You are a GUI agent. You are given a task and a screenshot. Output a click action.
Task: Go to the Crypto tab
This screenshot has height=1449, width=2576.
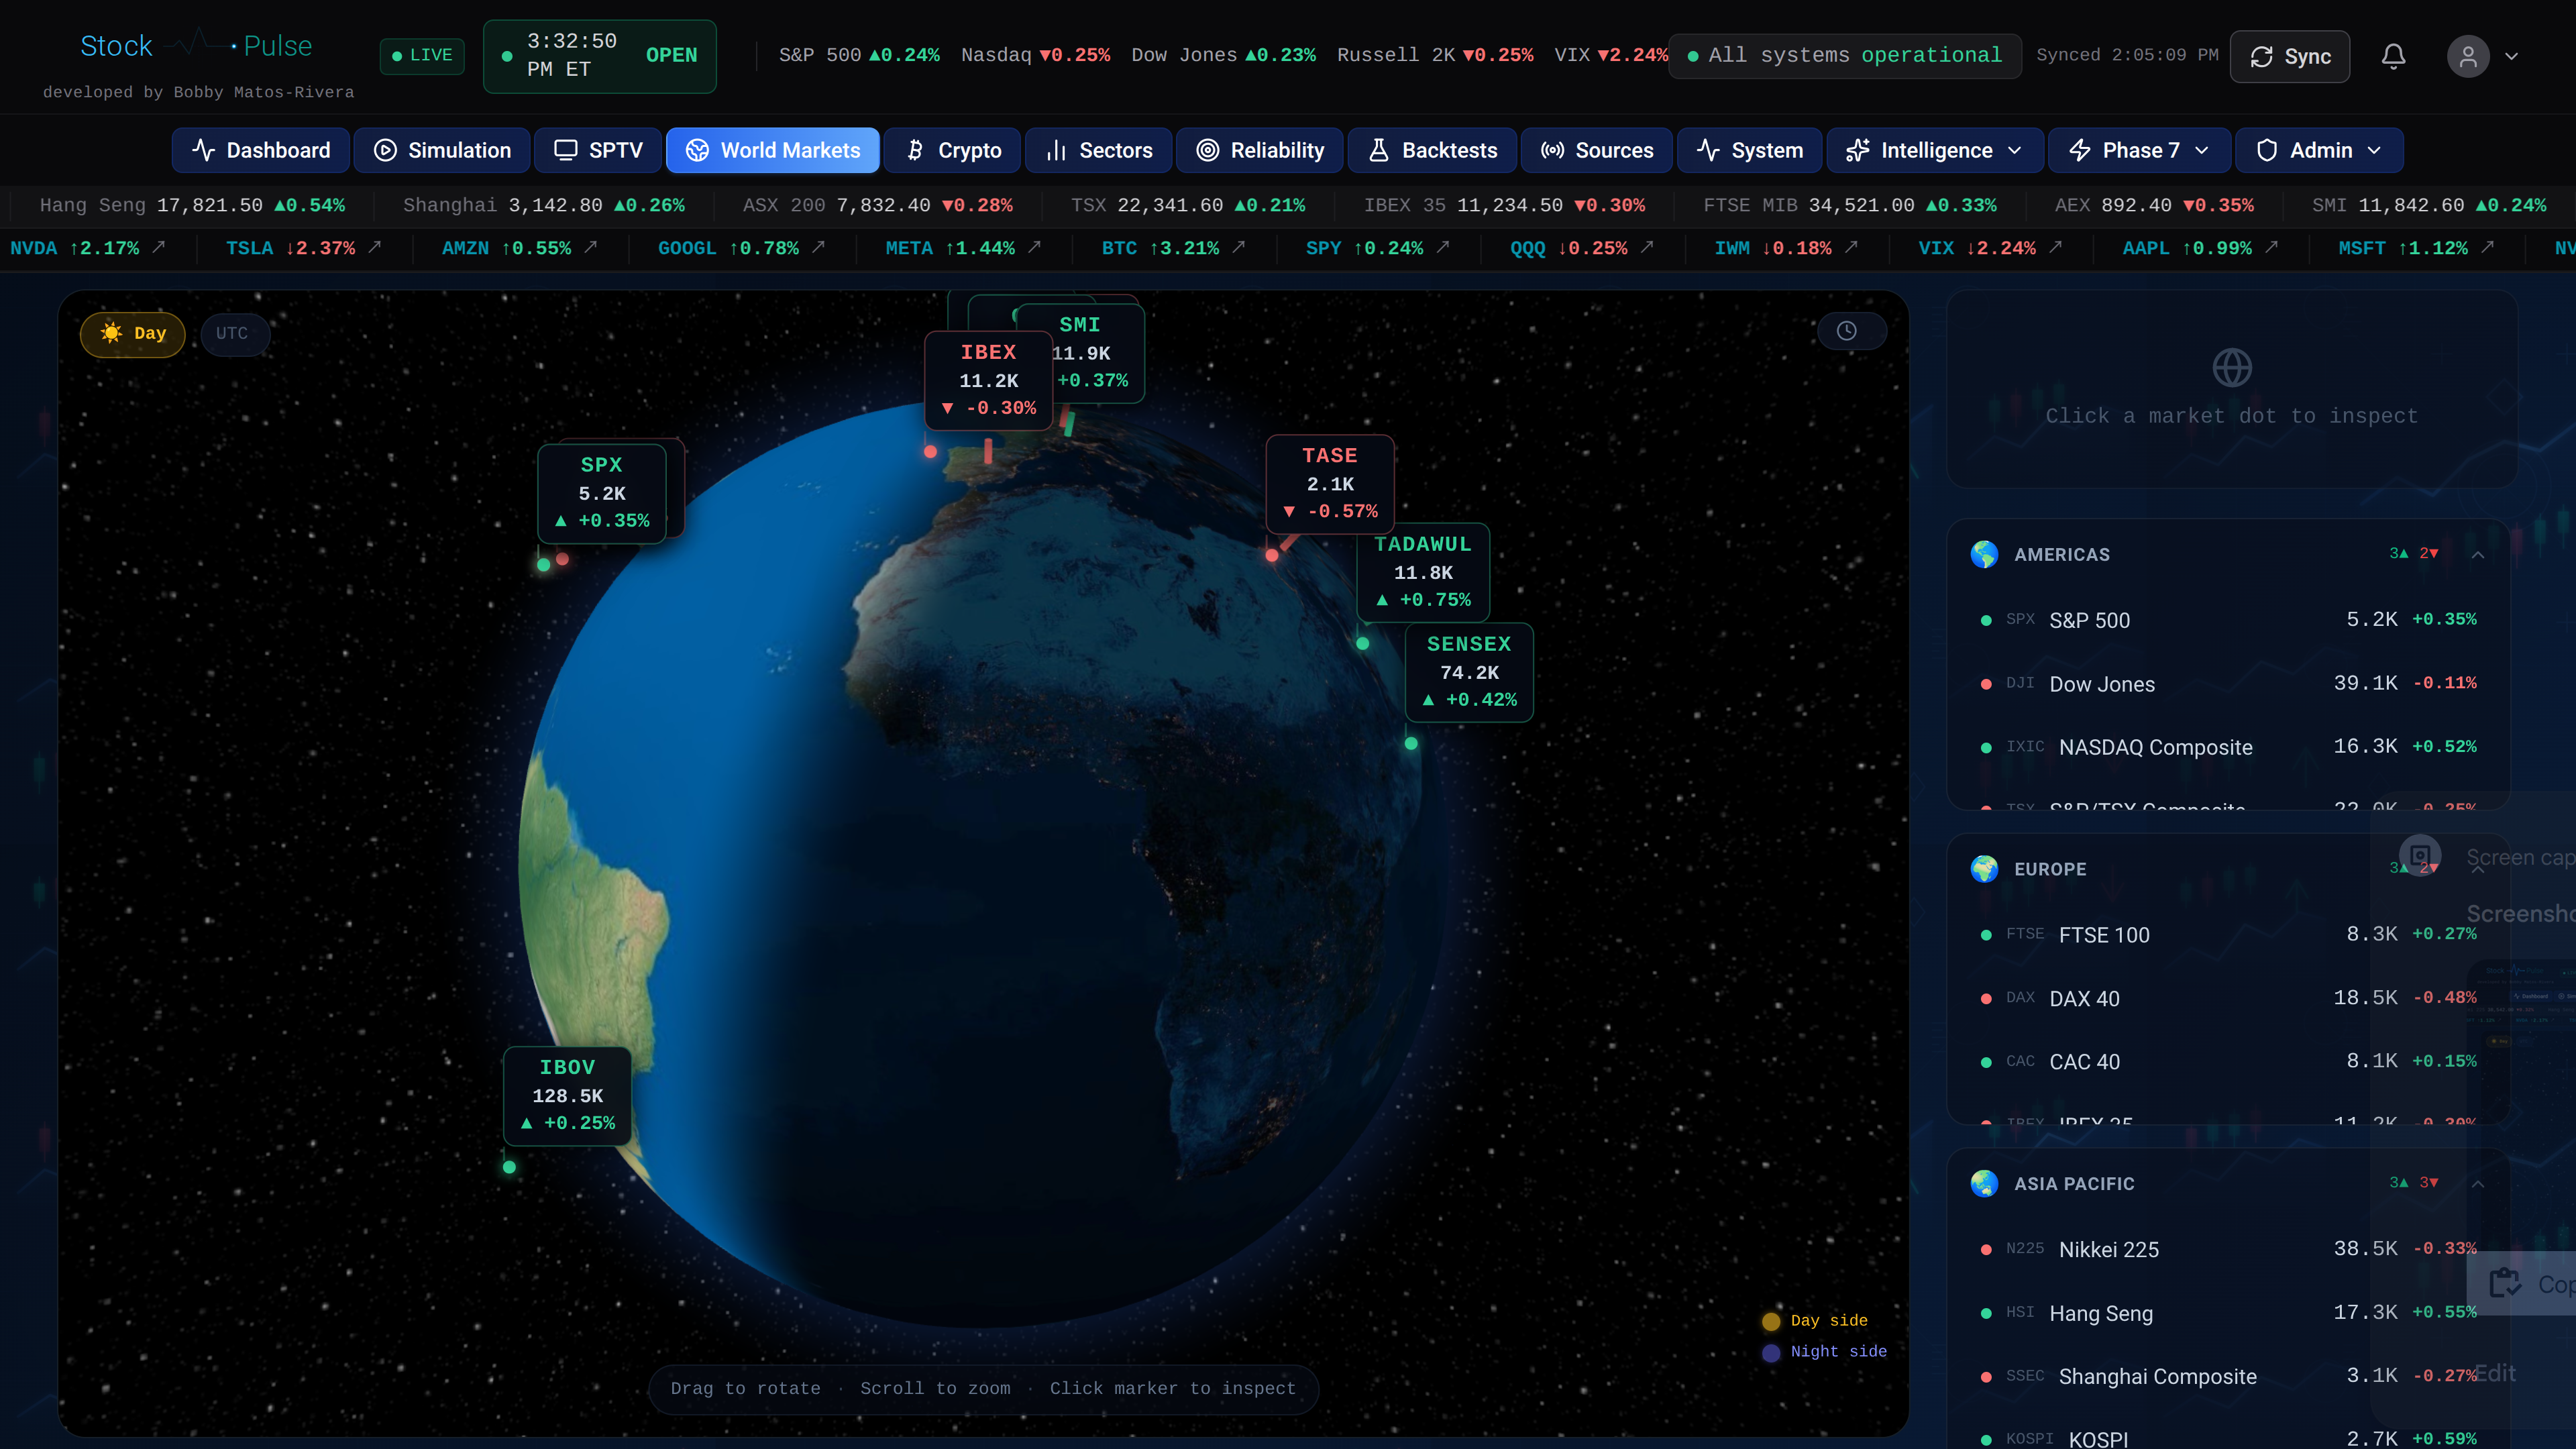point(951,150)
